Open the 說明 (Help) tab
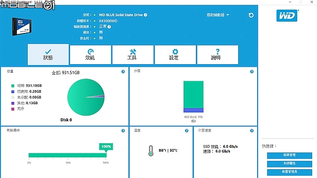This screenshot has width=317, height=178. click(217, 54)
